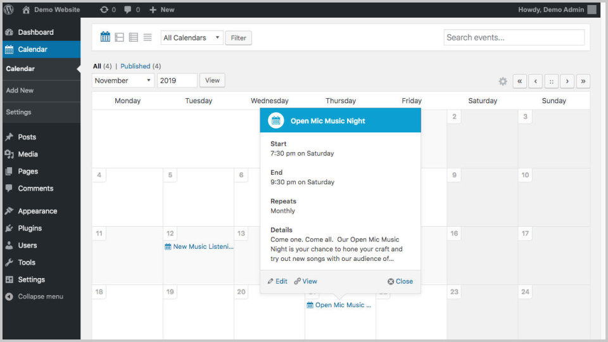Click the WordPress logo icon
Screen dimensions: 608x342
(9, 9)
